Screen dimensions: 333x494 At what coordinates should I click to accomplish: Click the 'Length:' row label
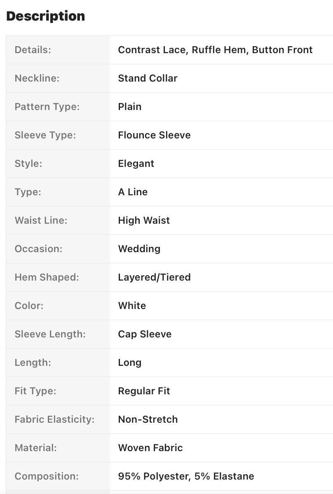click(x=33, y=363)
